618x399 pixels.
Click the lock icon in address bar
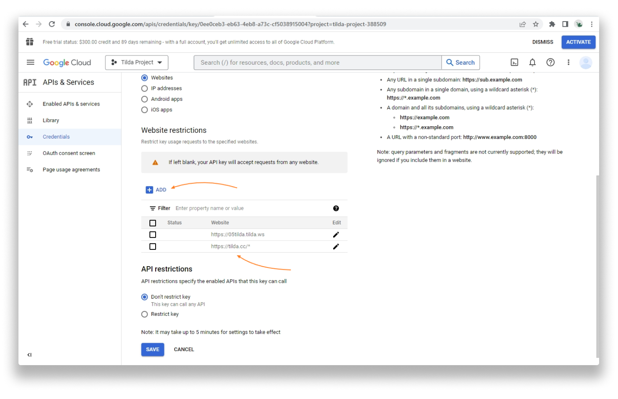68,24
